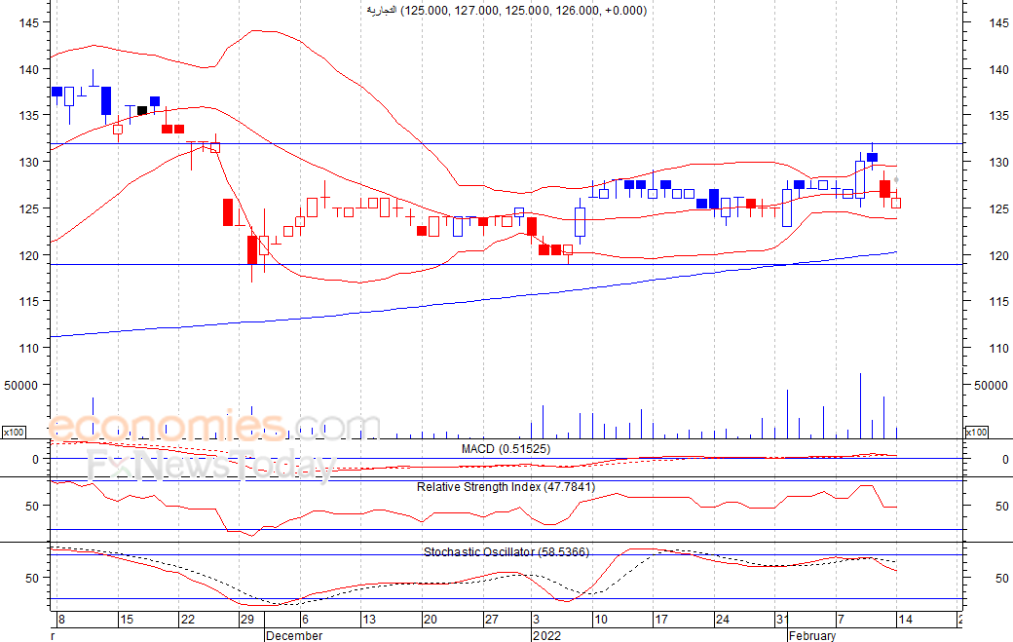Select the 125 price label on right axis

tap(998, 209)
